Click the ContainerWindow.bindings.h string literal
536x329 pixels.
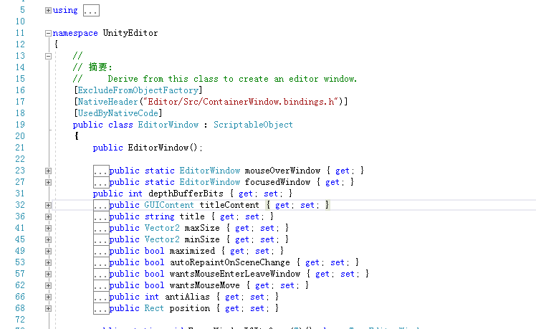coord(241,102)
